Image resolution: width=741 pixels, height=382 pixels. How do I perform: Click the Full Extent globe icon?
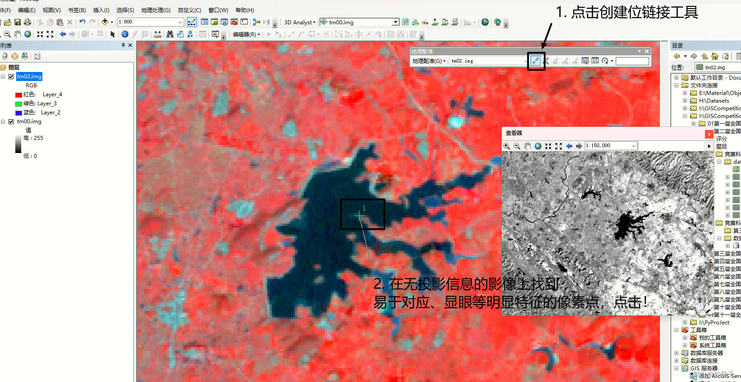(x=27, y=34)
